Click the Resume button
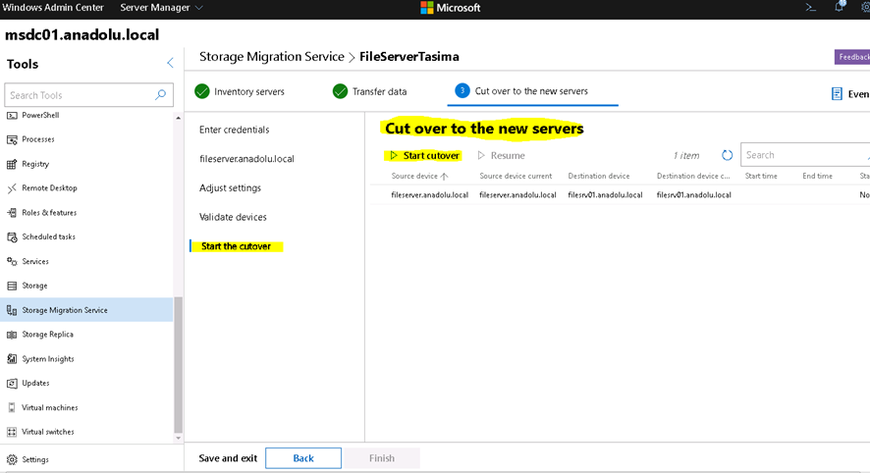 tap(501, 156)
